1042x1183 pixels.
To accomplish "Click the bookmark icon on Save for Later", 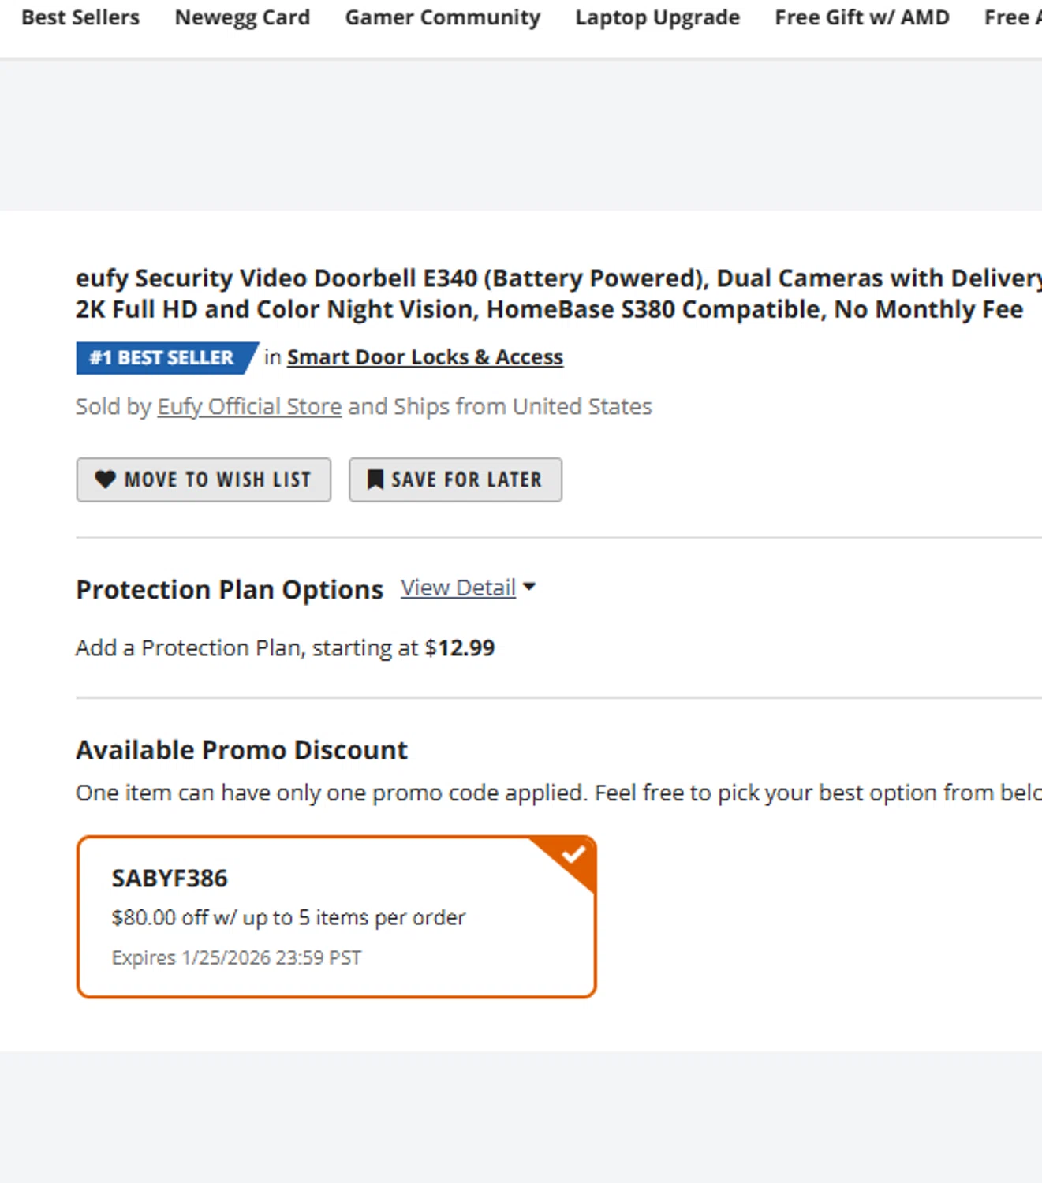I will coord(375,480).
